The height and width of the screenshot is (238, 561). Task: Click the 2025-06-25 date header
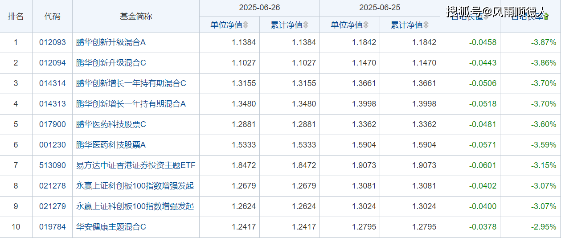pos(380,8)
